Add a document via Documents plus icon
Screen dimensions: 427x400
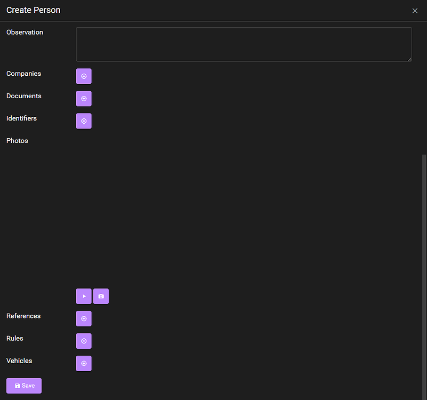pos(84,99)
